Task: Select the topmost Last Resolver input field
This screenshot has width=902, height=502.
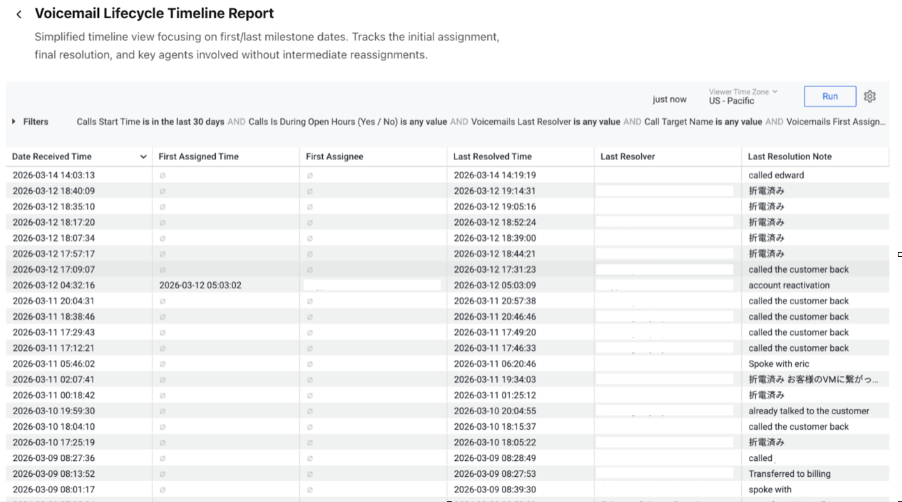Action: point(665,190)
